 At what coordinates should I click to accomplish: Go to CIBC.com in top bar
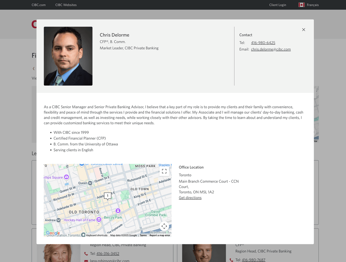coord(39,5)
